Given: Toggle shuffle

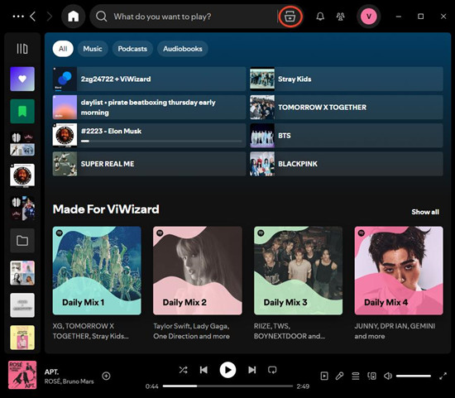Looking at the screenshot, I should click(183, 370).
